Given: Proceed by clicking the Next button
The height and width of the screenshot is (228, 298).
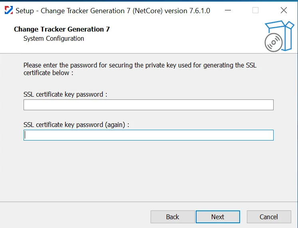Looking at the screenshot, I should pos(218,217).
